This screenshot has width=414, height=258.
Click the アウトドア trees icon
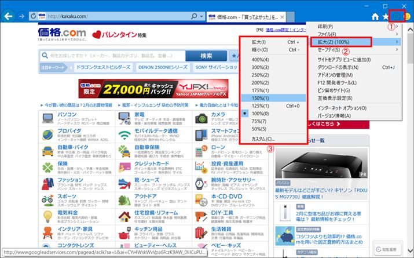(124, 201)
